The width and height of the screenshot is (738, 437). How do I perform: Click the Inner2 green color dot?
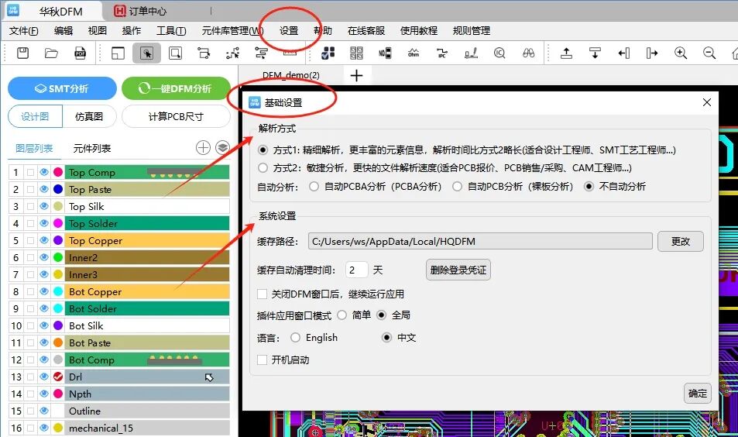click(x=58, y=257)
